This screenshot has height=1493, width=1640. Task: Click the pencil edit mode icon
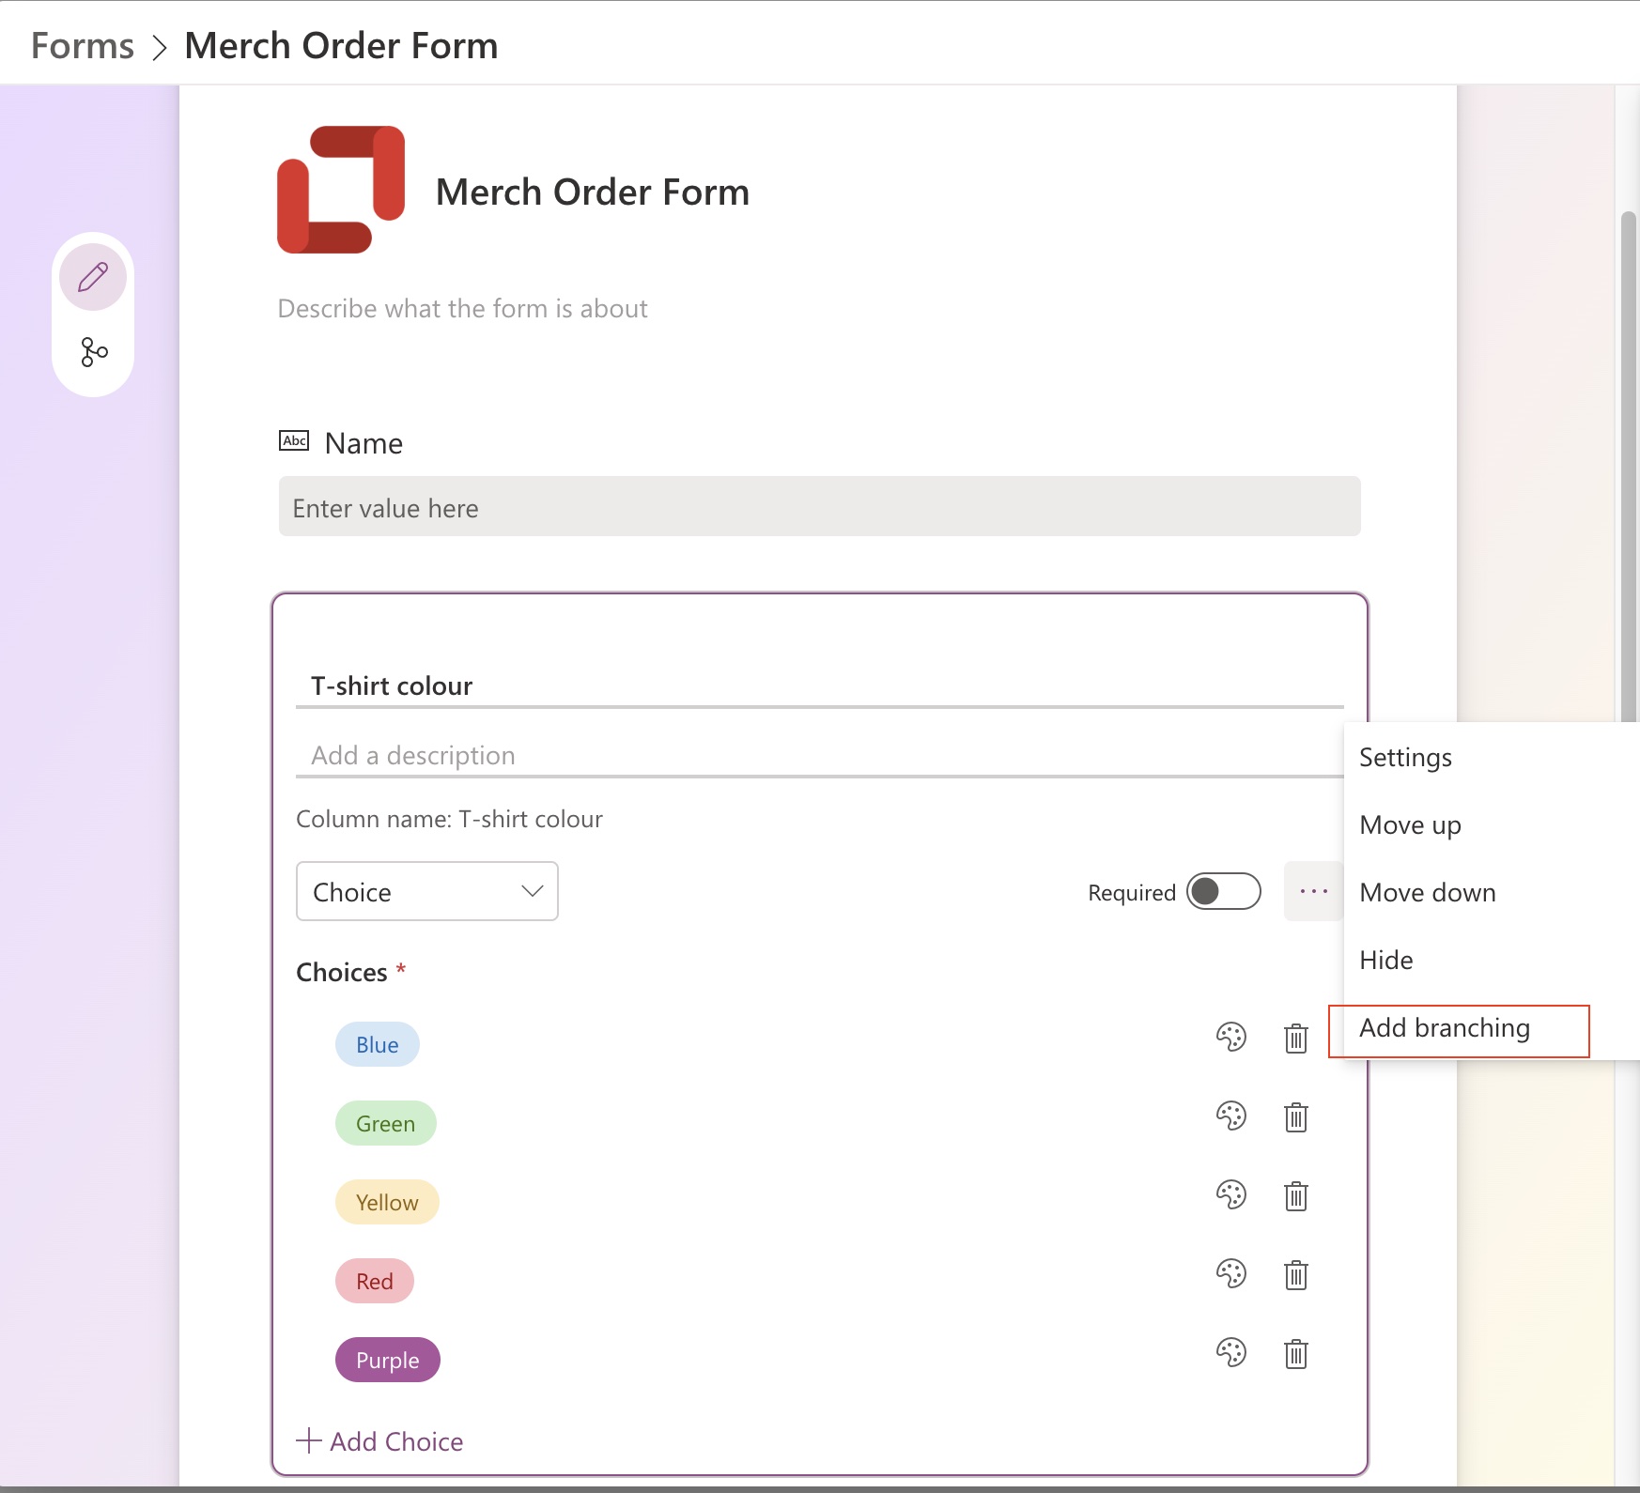coord(93,278)
